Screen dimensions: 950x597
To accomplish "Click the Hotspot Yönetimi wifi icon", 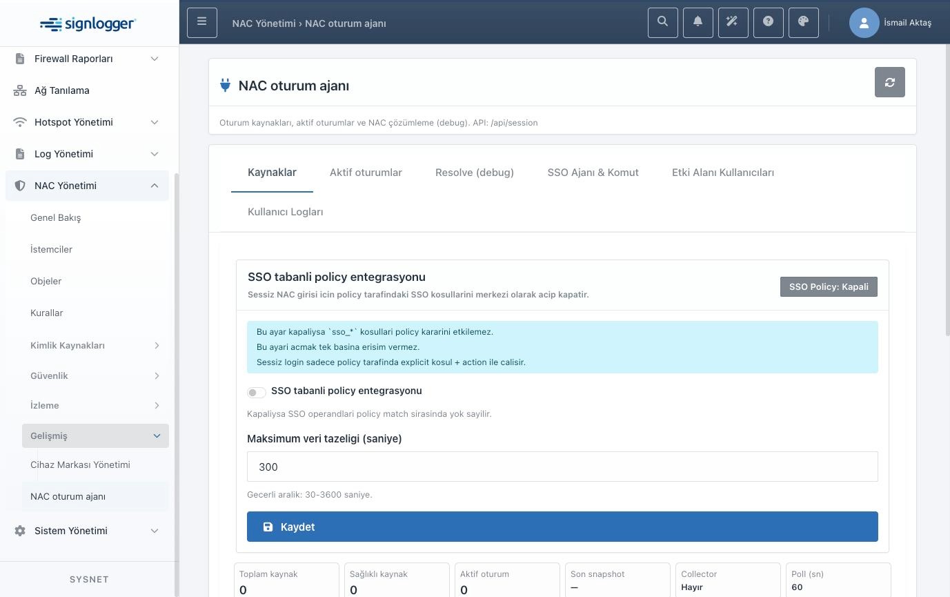I will tap(20, 122).
